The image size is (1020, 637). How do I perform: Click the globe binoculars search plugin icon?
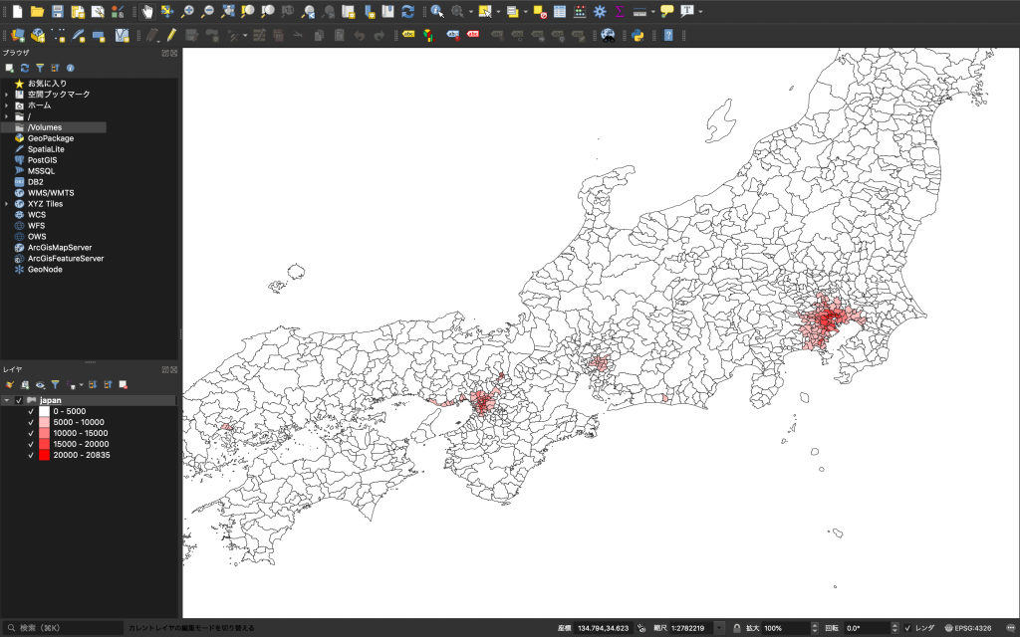tap(608, 35)
